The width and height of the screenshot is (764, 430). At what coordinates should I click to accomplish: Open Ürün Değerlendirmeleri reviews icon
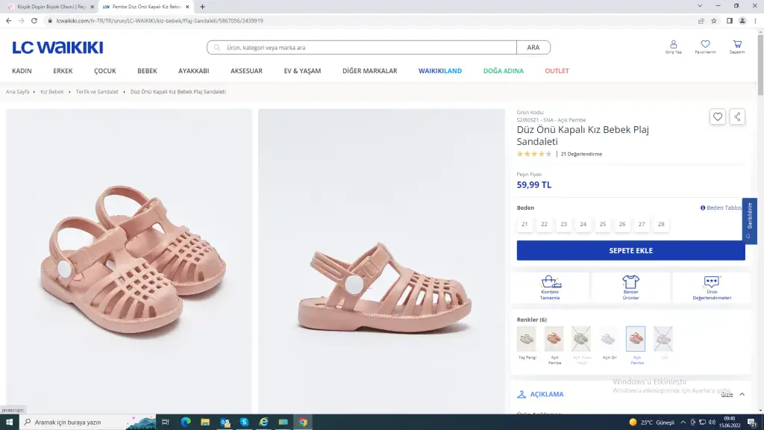pos(712,287)
